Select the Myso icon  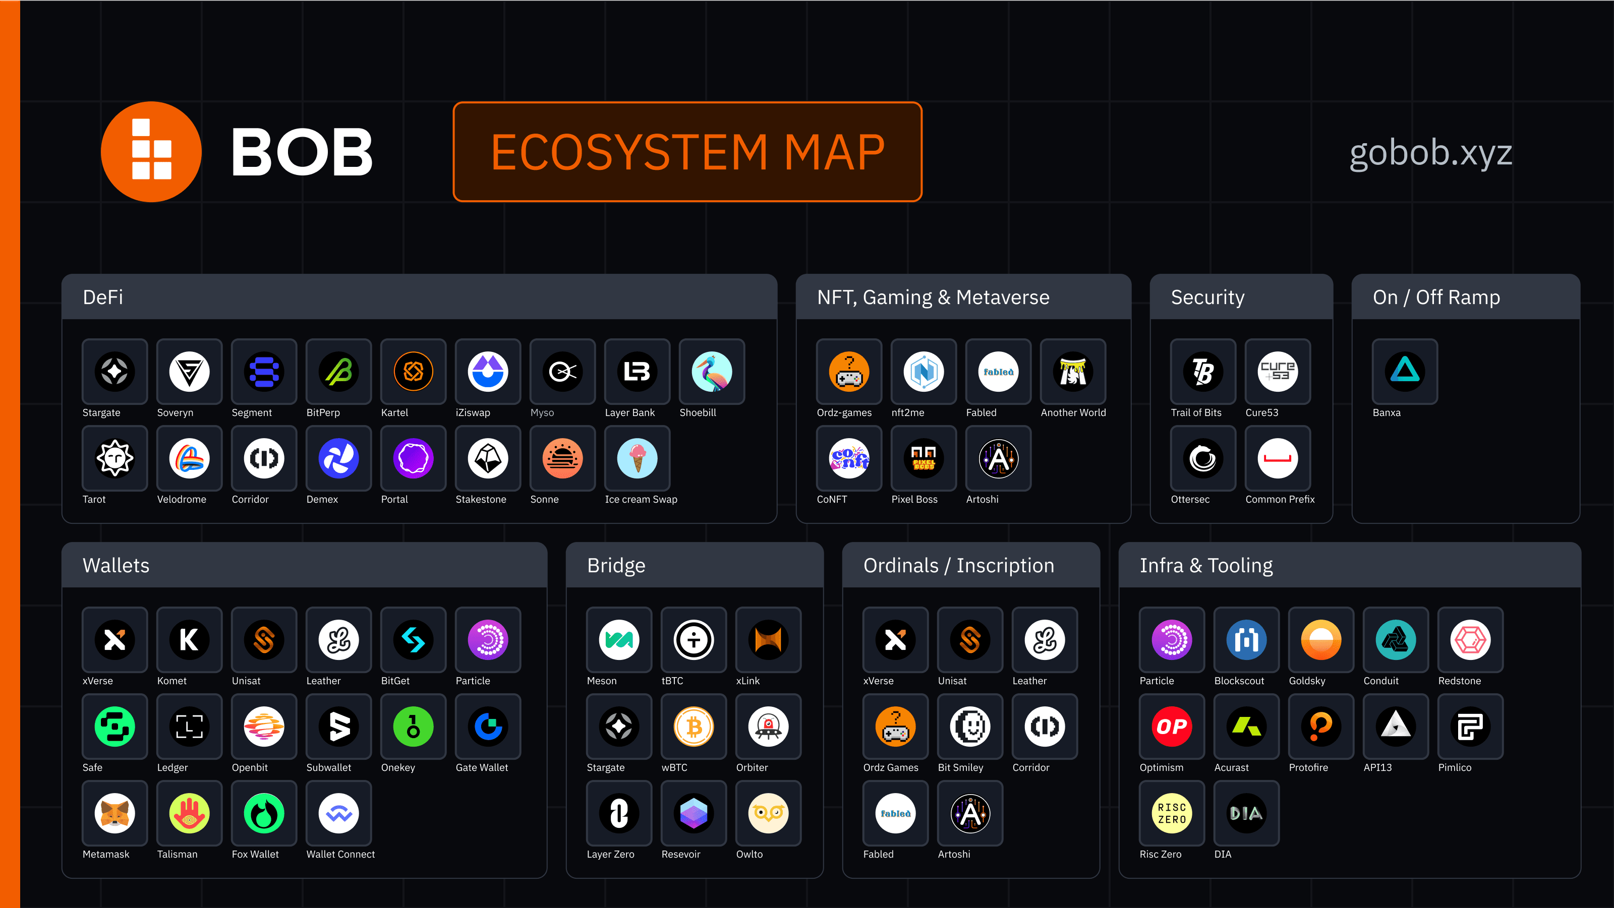(x=562, y=372)
